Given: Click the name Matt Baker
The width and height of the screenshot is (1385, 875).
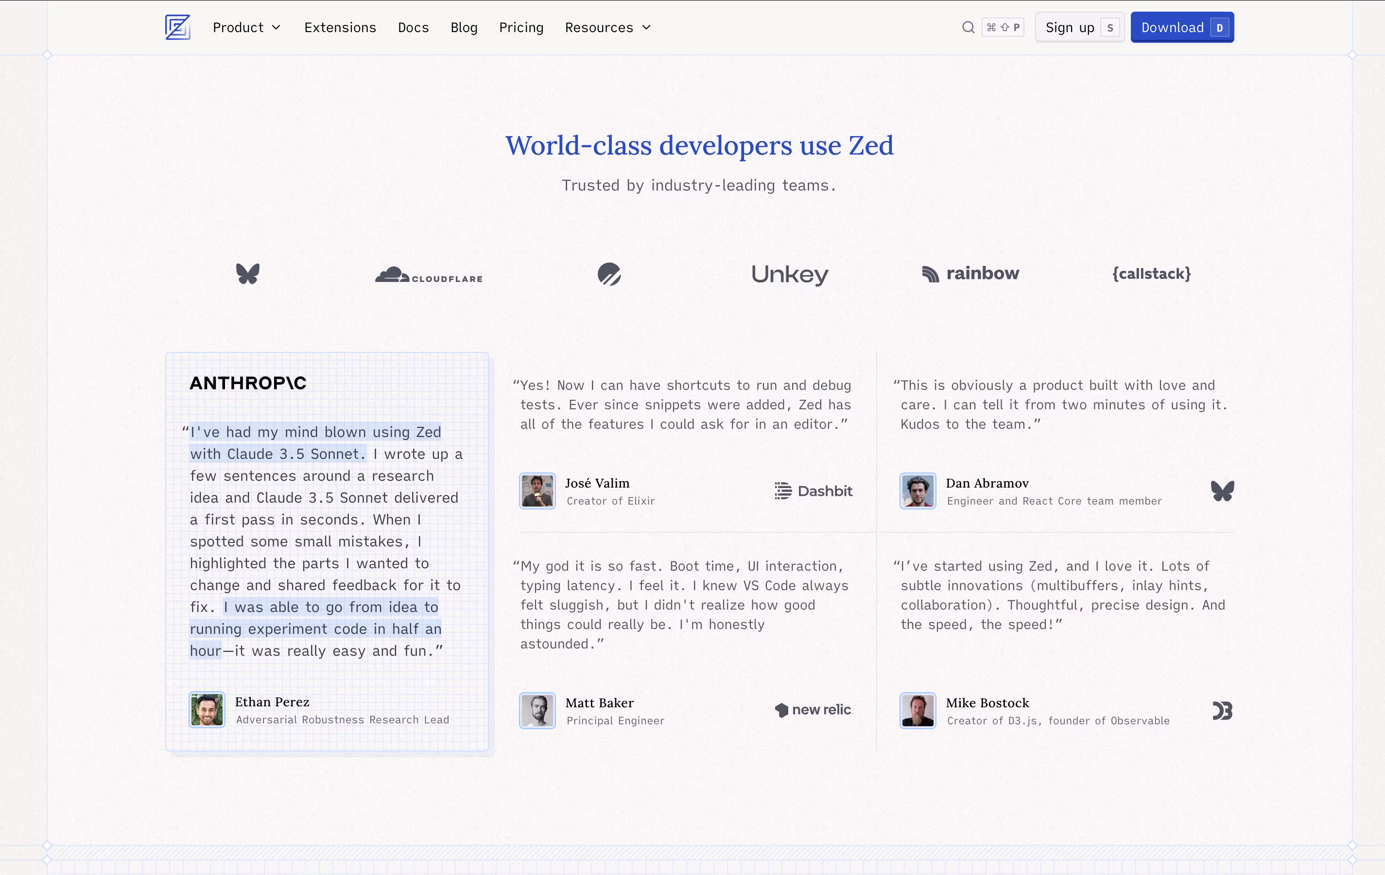Looking at the screenshot, I should (599, 703).
